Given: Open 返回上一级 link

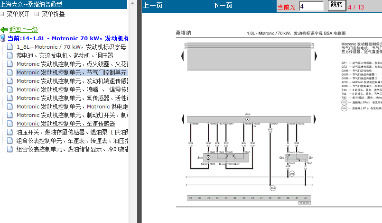Looking at the screenshot, I should (x=24, y=30).
